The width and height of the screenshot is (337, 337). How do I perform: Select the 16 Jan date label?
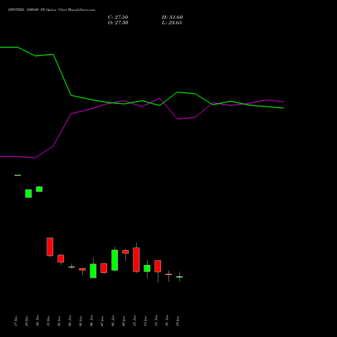(167, 321)
